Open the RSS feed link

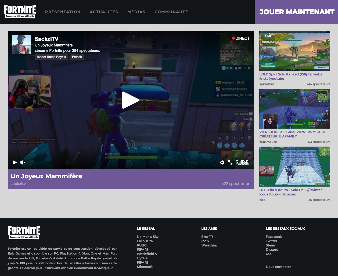click(269, 254)
